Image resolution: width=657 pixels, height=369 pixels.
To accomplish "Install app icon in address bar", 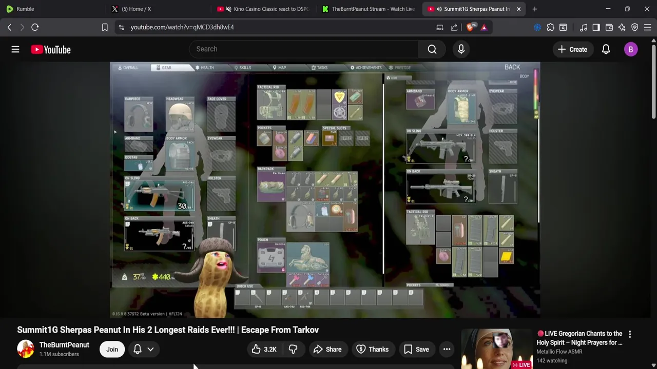I will click(x=440, y=27).
